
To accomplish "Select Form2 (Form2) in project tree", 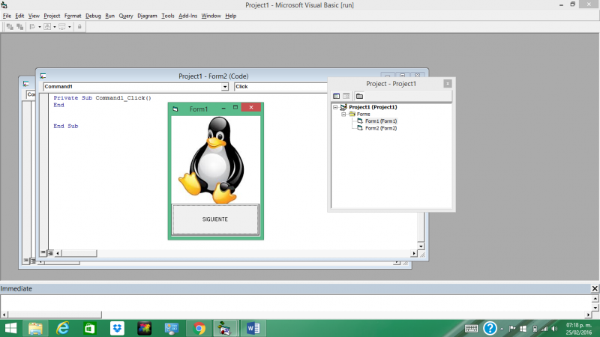I will [x=381, y=128].
